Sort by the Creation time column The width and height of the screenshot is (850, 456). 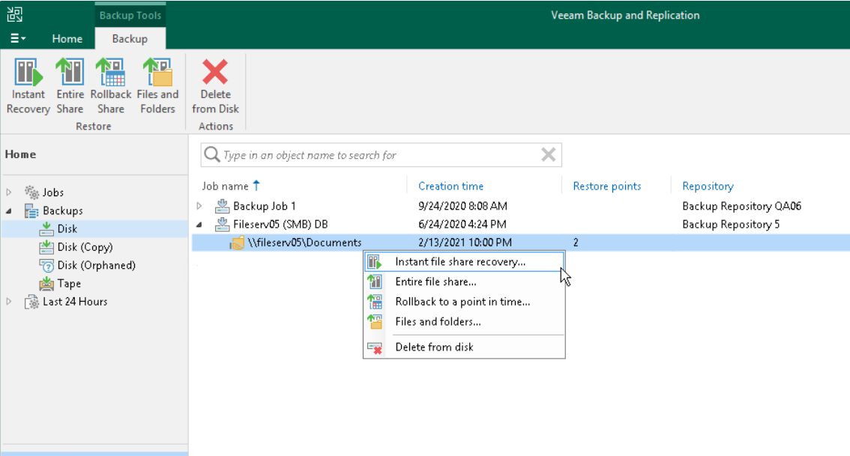[450, 186]
